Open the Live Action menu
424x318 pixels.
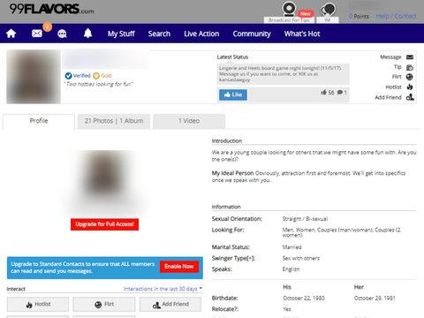point(201,34)
